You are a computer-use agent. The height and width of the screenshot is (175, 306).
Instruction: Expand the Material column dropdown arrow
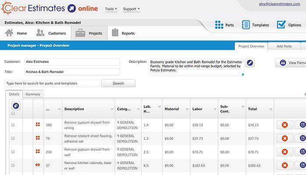click(187, 109)
